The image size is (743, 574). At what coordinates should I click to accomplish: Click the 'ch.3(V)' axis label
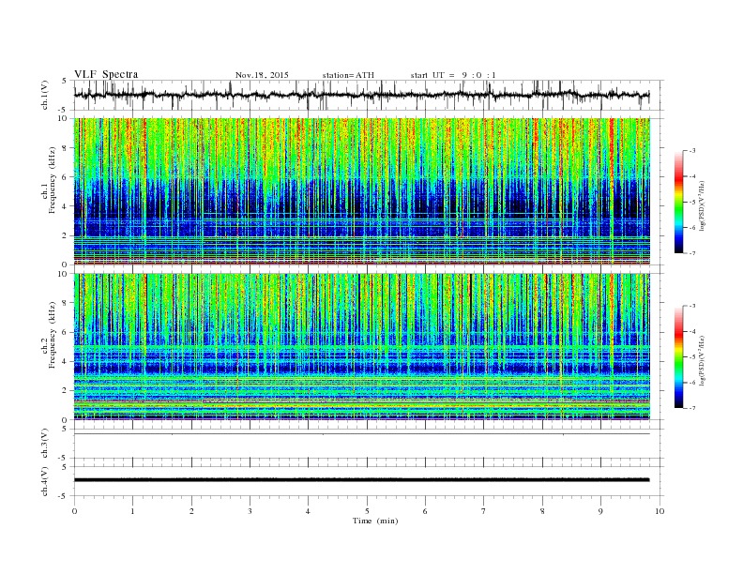[45, 444]
